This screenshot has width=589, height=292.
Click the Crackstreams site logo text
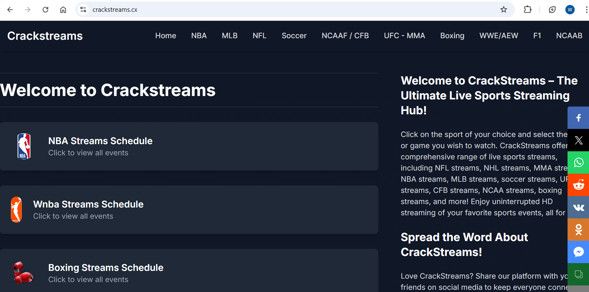(x=45, y=36)
